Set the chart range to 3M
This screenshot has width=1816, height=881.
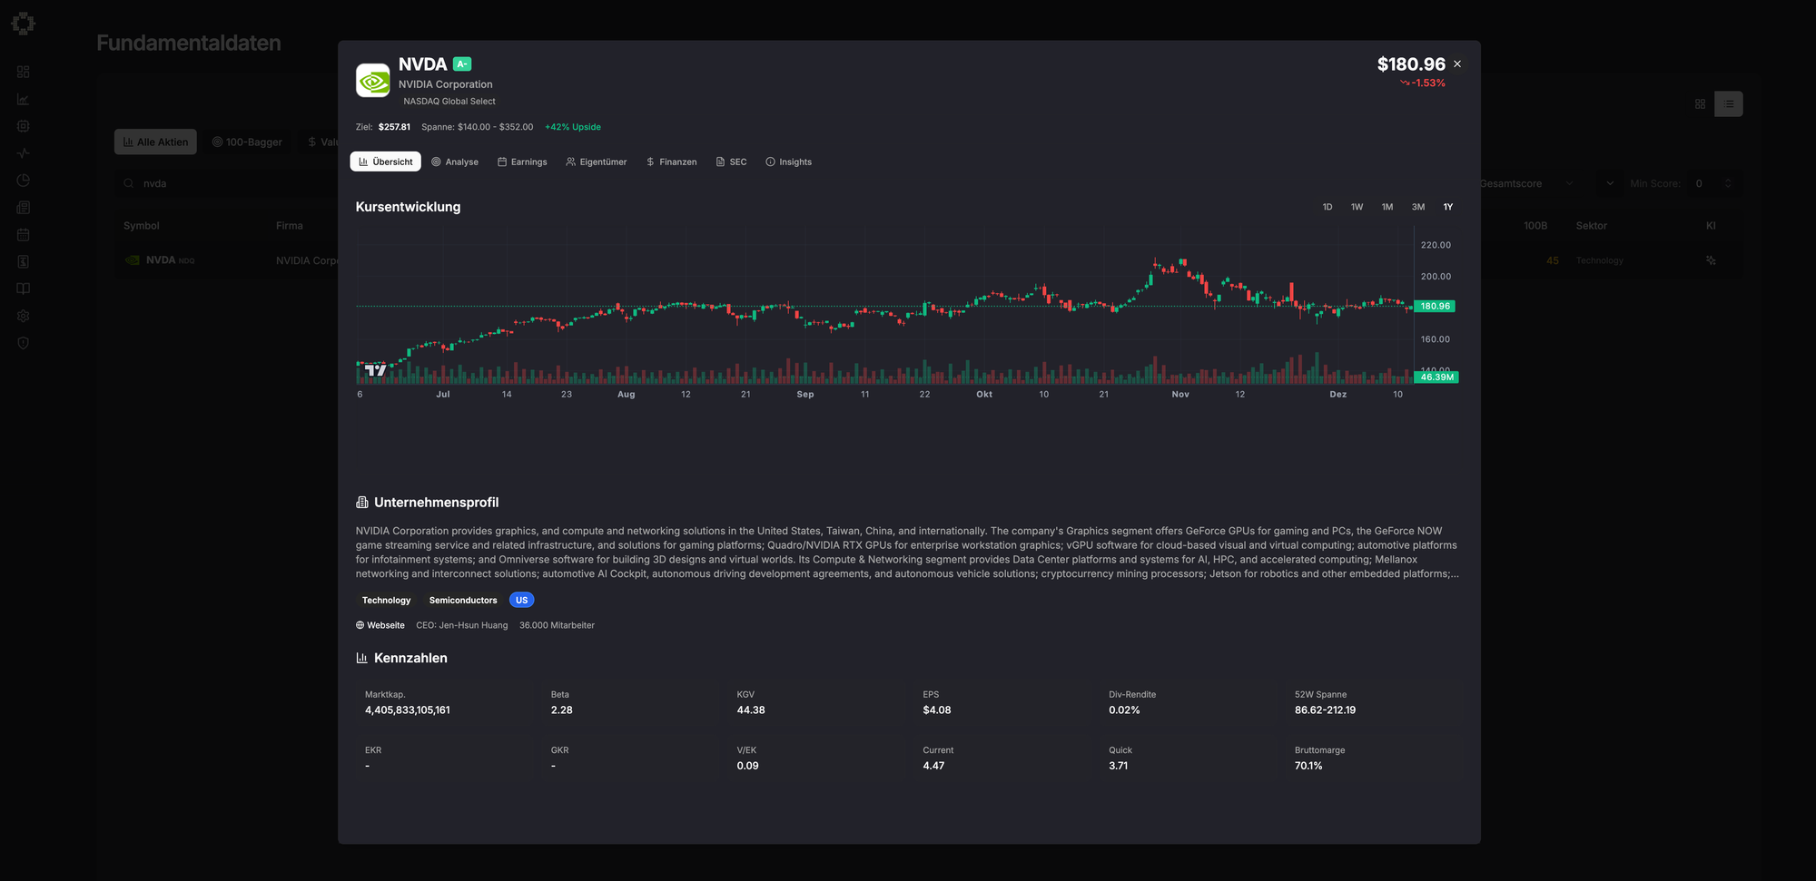1417,207
